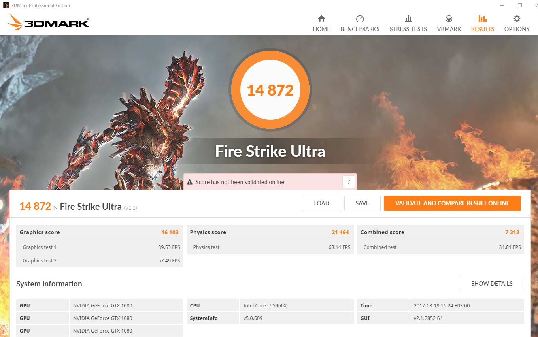
Task: Click the Time value 2017-03-19 16:24
Action: 442,305
